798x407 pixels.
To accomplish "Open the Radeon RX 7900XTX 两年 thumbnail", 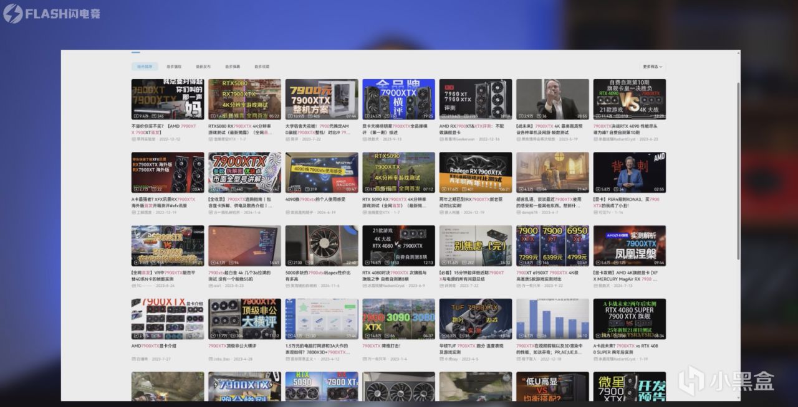I will pyautogui.click(x=476, y=172).
